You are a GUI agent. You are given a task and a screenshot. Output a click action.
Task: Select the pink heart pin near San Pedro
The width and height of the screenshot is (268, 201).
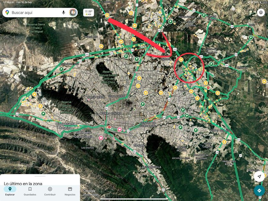[101, 138]
